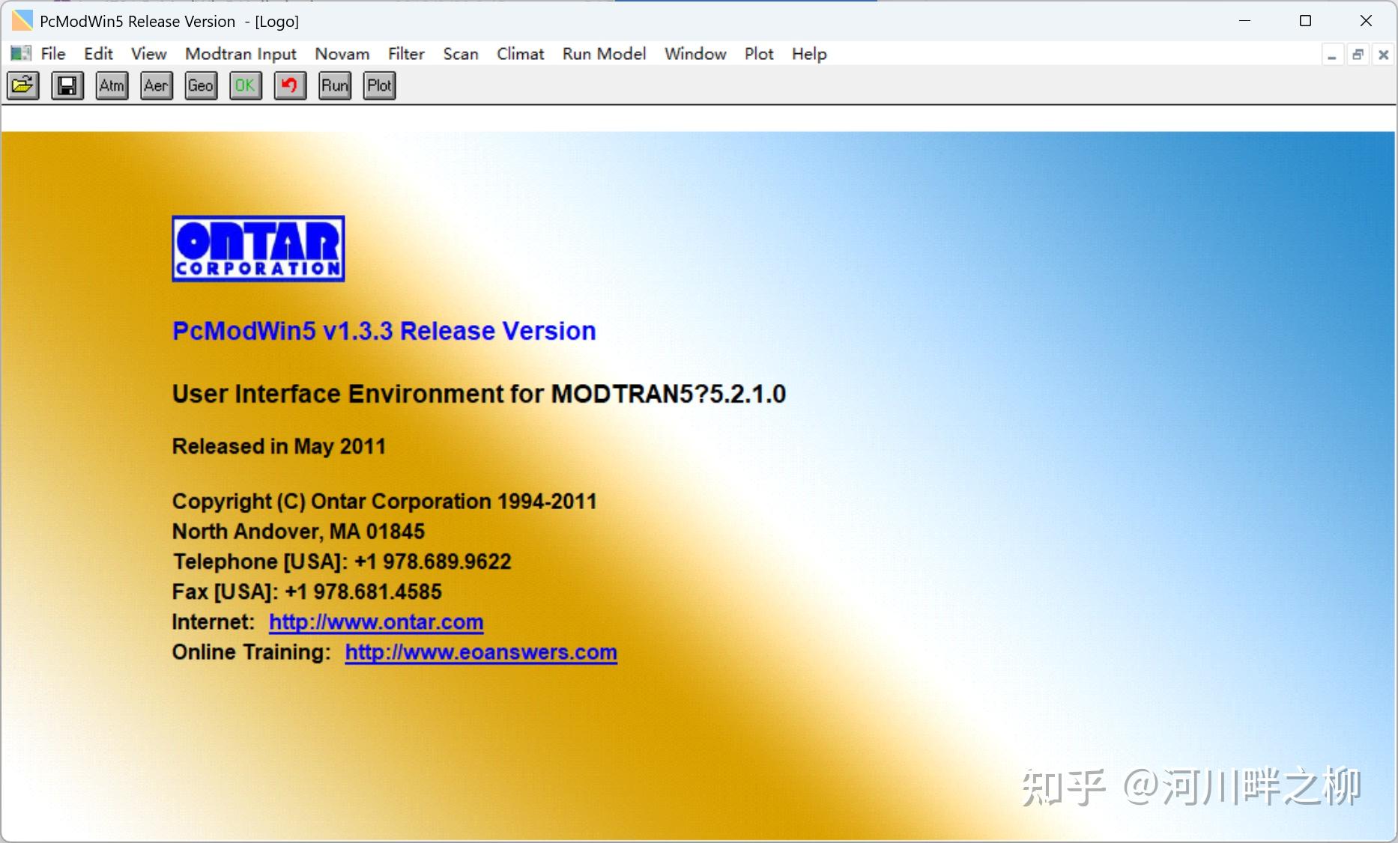Open the Modtran Input menu
Screen dimensions: 1398x843
[x=240, y=54]
